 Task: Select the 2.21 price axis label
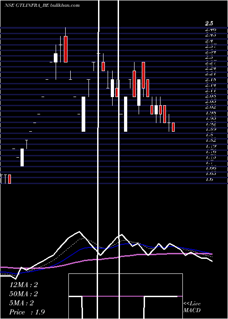tap(211, 74)
